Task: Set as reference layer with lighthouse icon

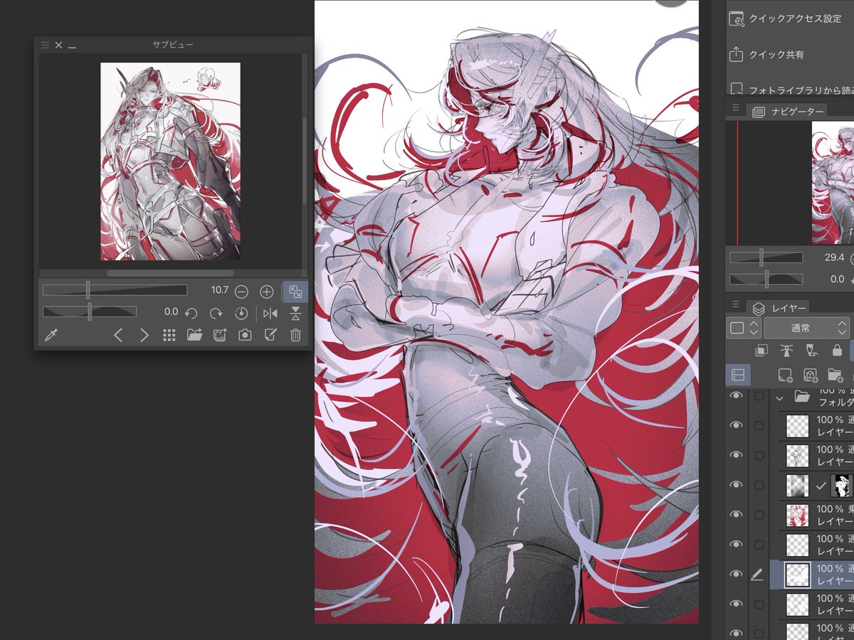Action: coord(786,351)
